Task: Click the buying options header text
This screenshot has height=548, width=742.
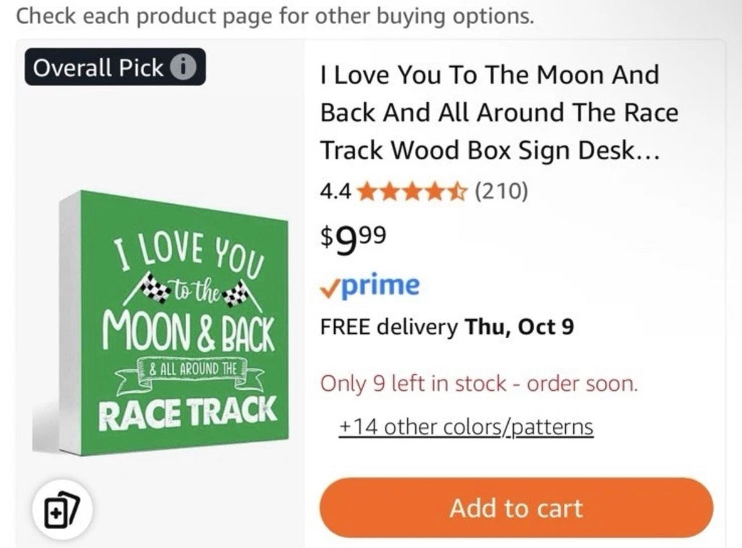Action: [x=268, y=15]
